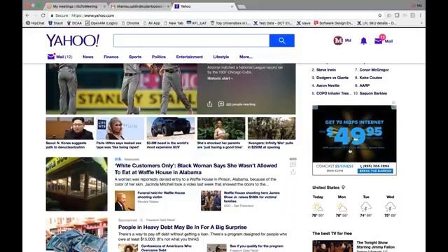This screenshot has width=448, height=252.
Task: Switch to My meetings GoToMeeting tab
Action: coord(75,6)
